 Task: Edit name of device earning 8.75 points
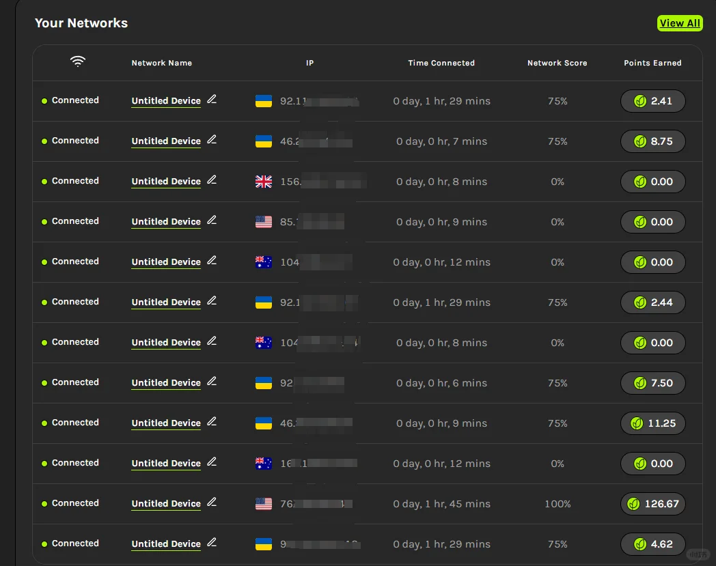point(212,140)
